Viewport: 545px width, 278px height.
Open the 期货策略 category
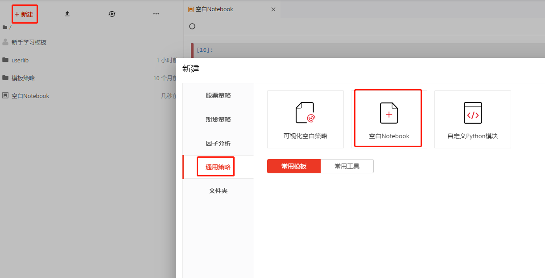tap(218, 119)
